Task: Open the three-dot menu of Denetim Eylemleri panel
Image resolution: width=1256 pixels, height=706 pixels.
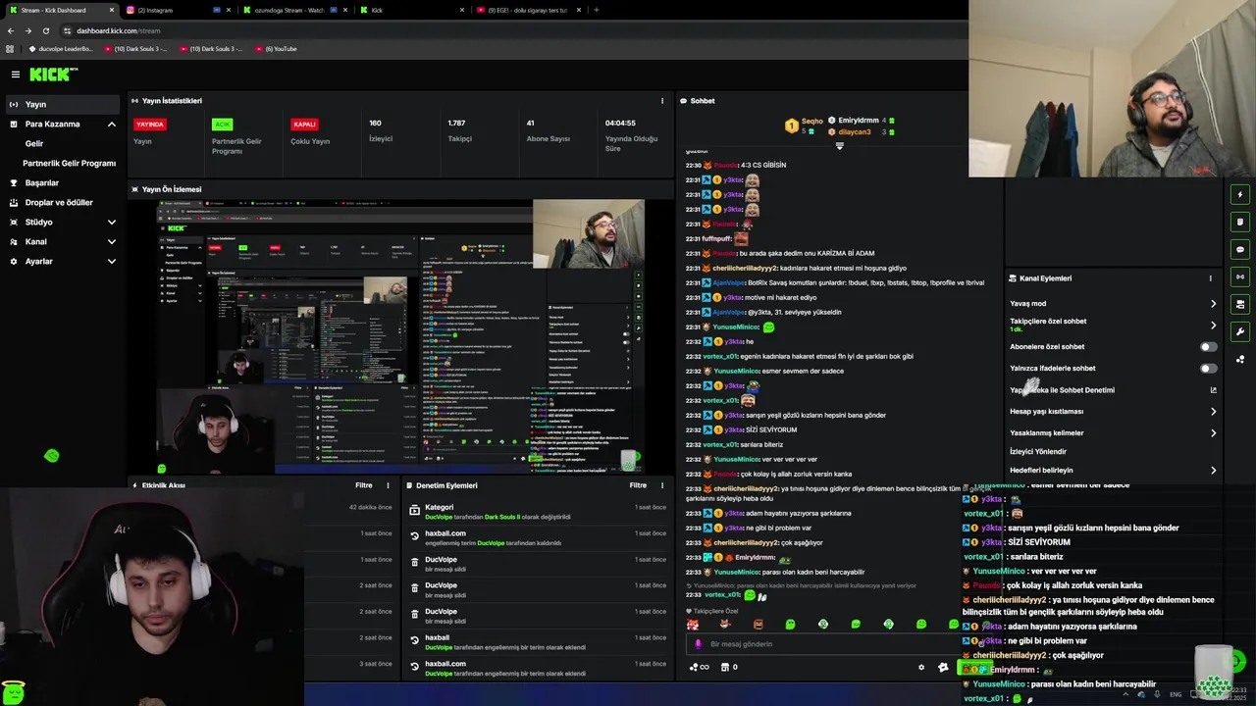Action: coord(662,485)
